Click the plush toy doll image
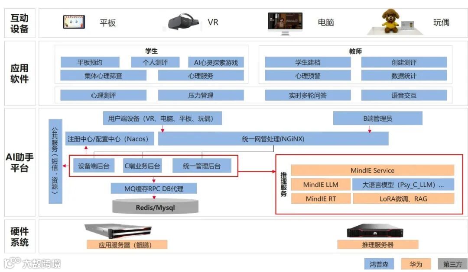 tap(391, 21)
